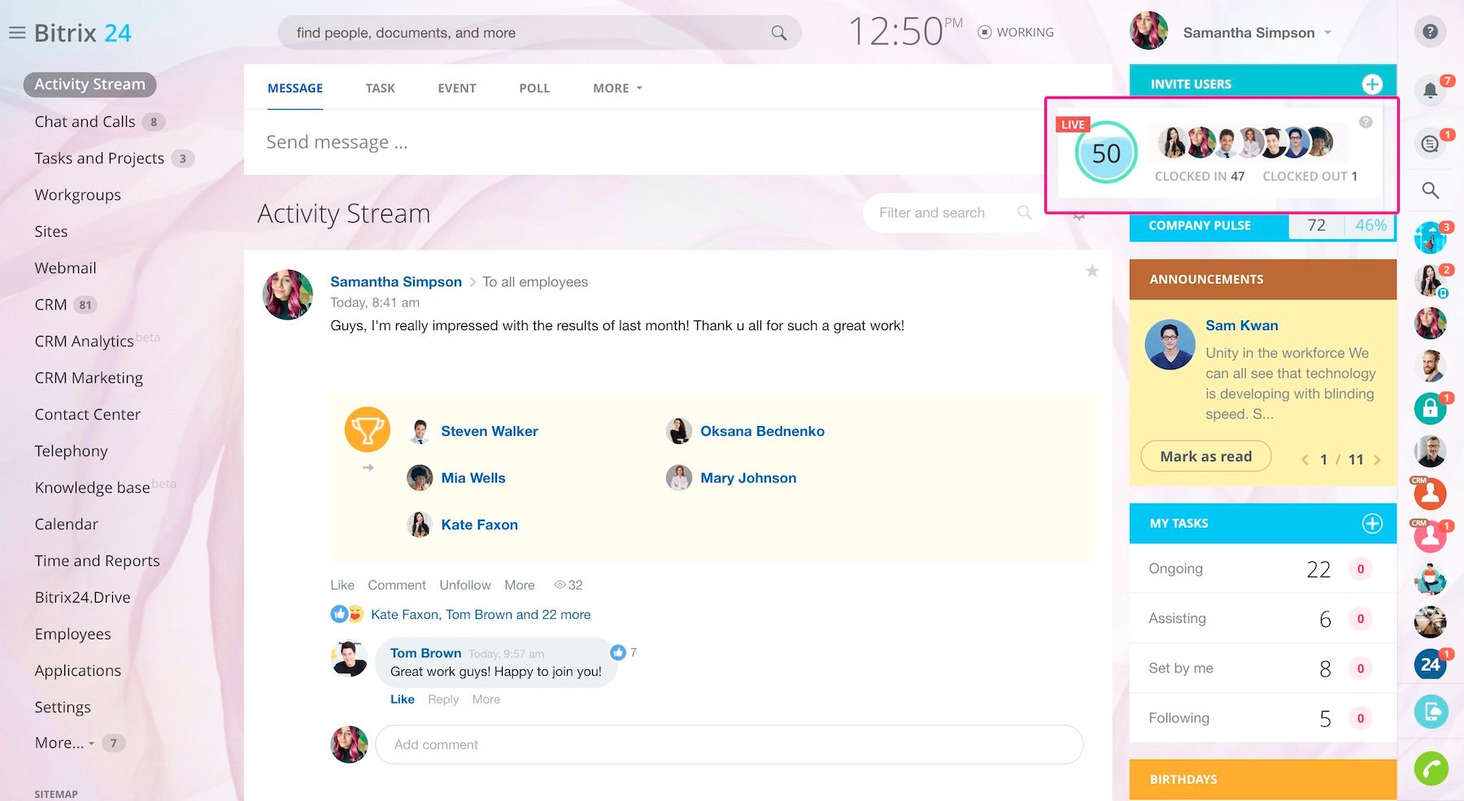This screenshot has height=801, width=1464.
Task: Click the like thumb icon on Tom Brown's comment
Action: pyautogui.click(x=618, y=652)
